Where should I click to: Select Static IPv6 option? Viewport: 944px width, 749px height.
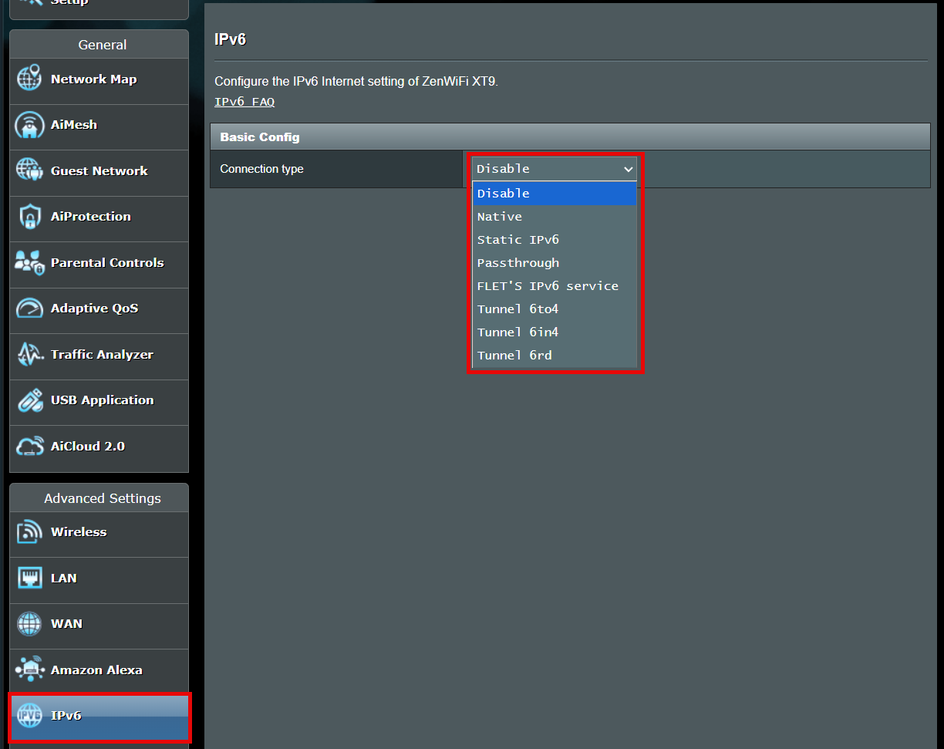pos(518,240)
